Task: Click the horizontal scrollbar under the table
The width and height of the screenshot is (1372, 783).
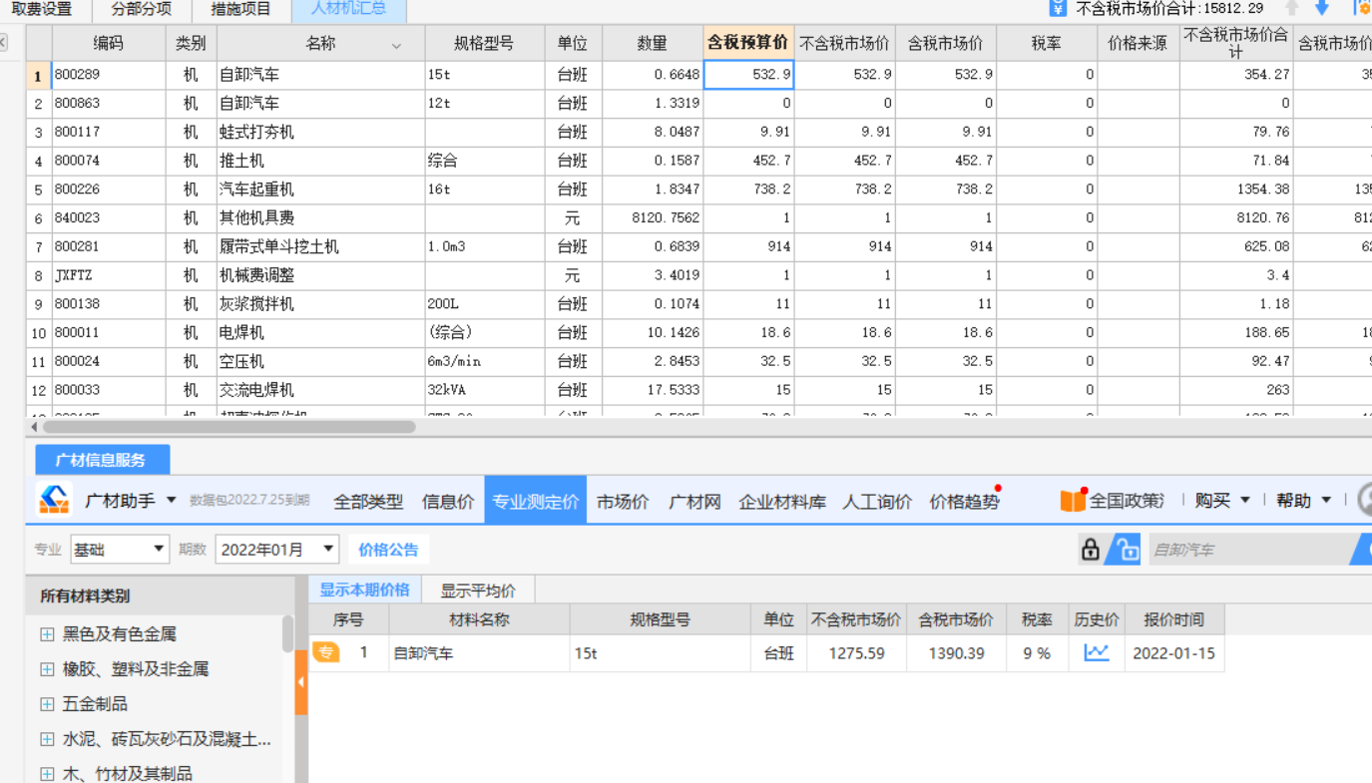Action: tap(229, 427)
